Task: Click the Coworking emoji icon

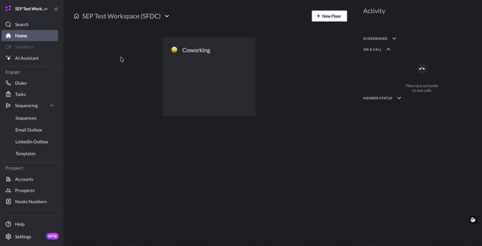Action: point(174,50)
